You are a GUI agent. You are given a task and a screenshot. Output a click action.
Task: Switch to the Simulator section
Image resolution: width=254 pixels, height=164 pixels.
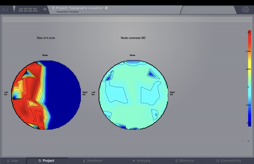coord(92,161)
